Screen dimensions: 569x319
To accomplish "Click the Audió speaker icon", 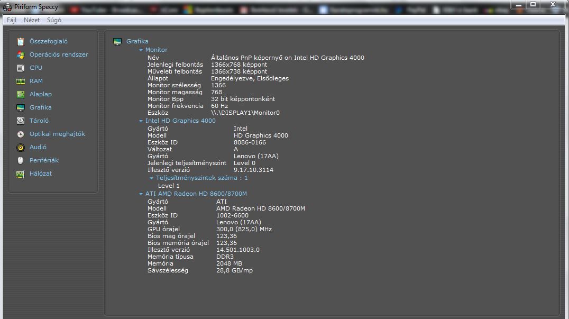I will 21,148.
